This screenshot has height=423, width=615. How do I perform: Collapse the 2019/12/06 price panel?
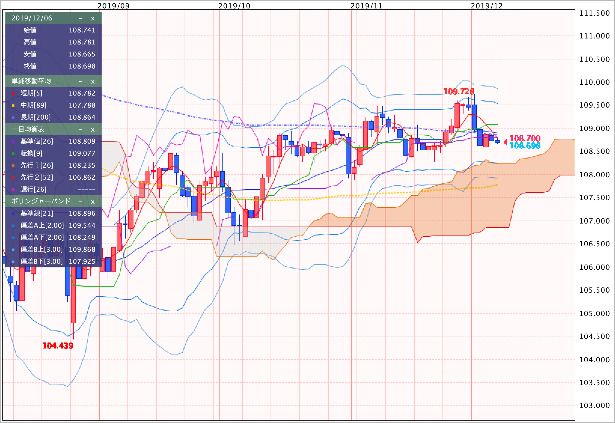point(81,18)
